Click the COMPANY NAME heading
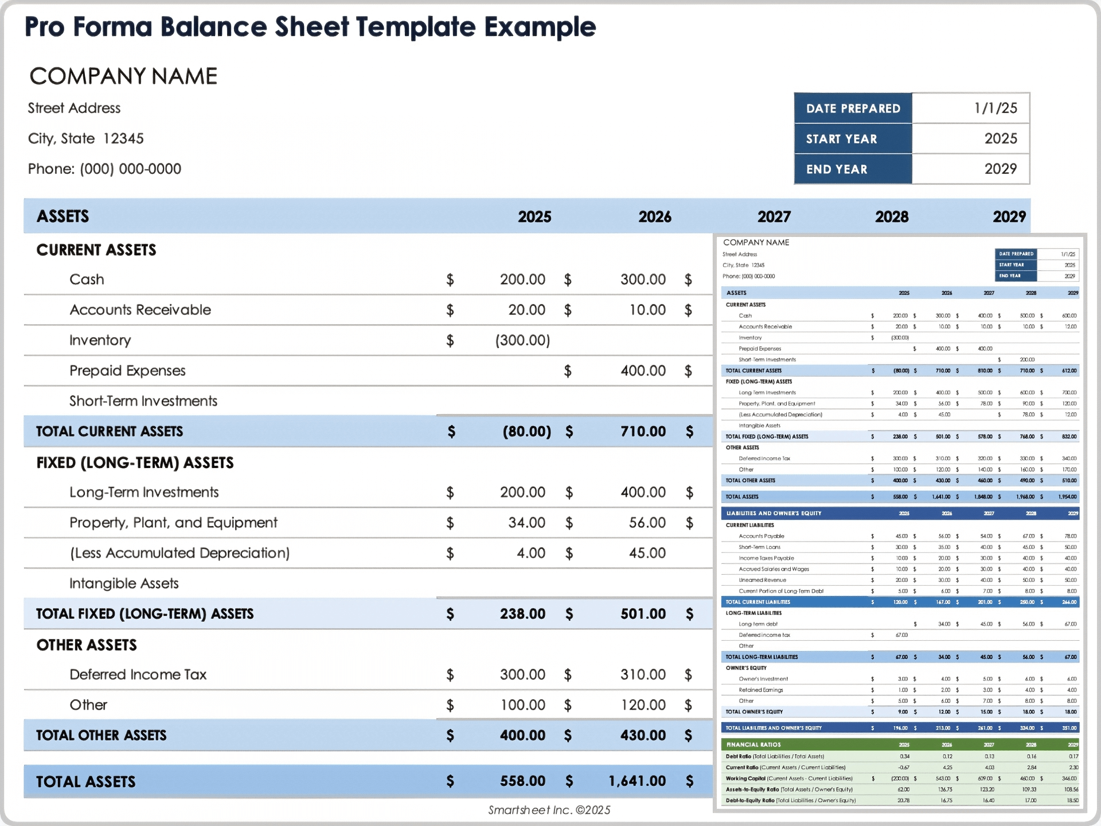The height and width of the screenshot is (826, 1101). pos(123,76)
